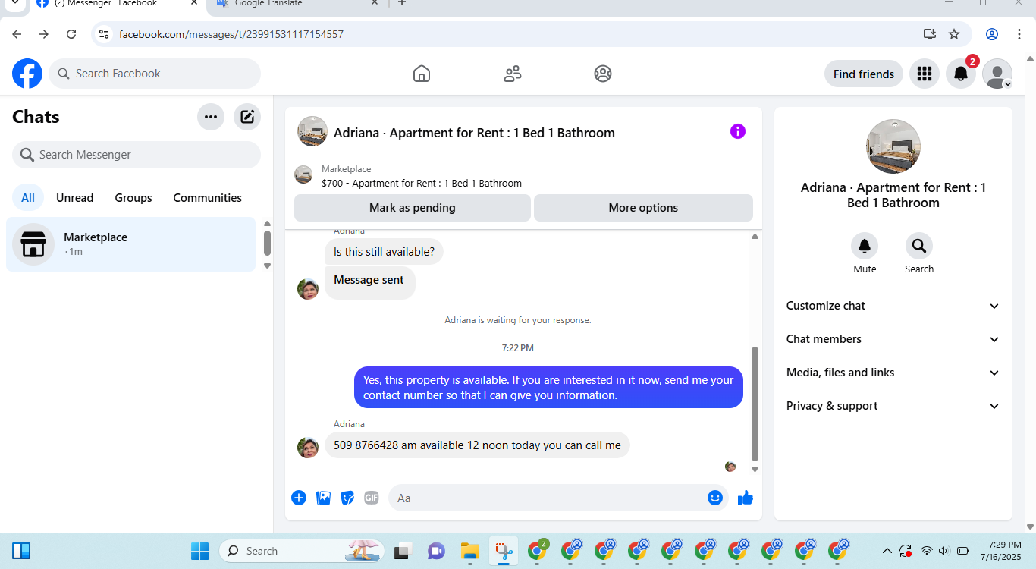Select the Communities chats filter

pyautogui.click(x=208, y=198)
